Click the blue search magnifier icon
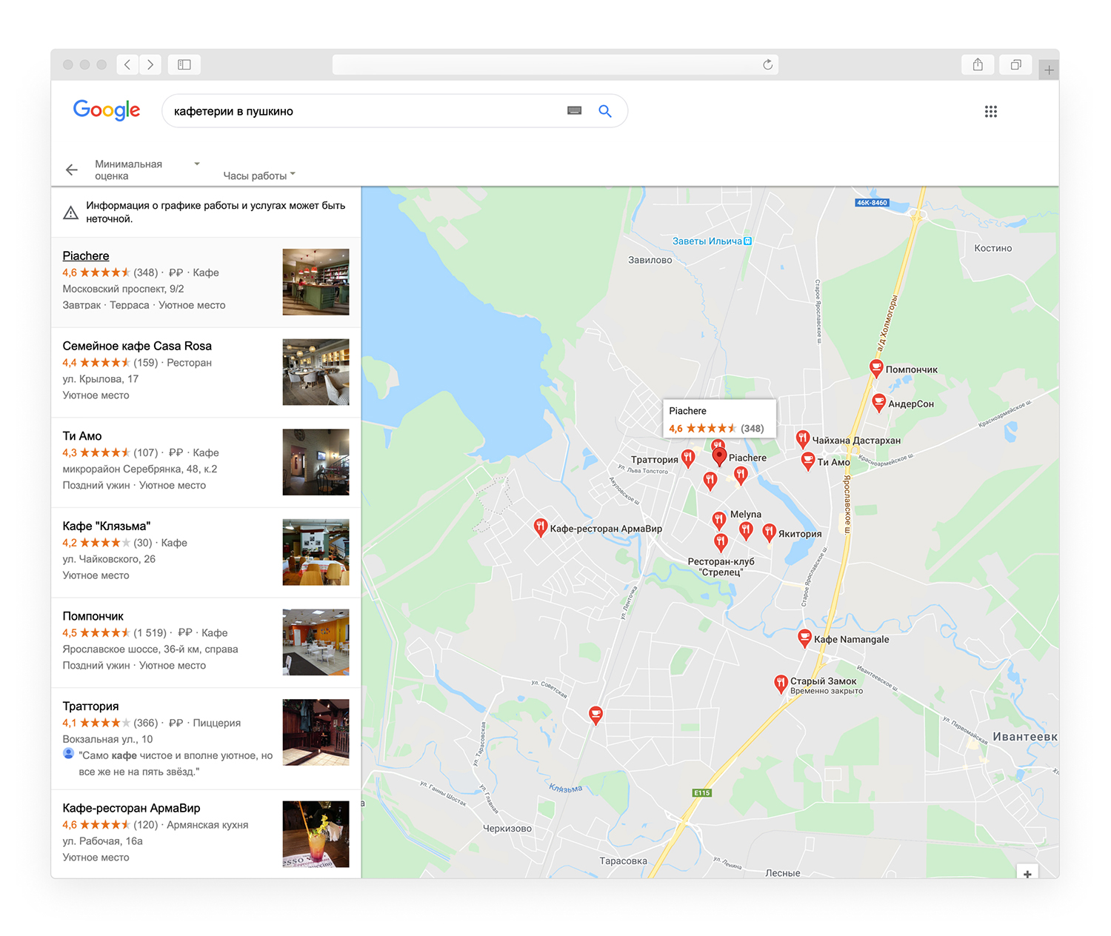 [605, 111]
